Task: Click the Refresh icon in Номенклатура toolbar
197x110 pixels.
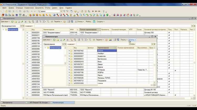Action: click(94, 40)
